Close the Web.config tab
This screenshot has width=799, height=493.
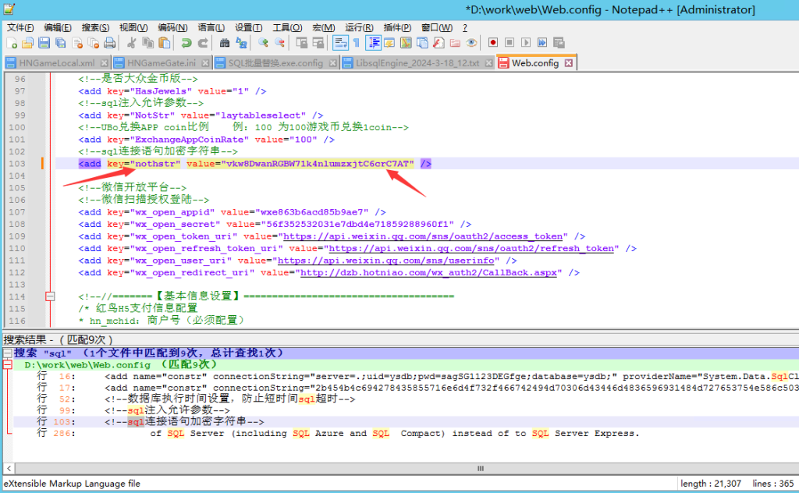(x=568, y=62)
